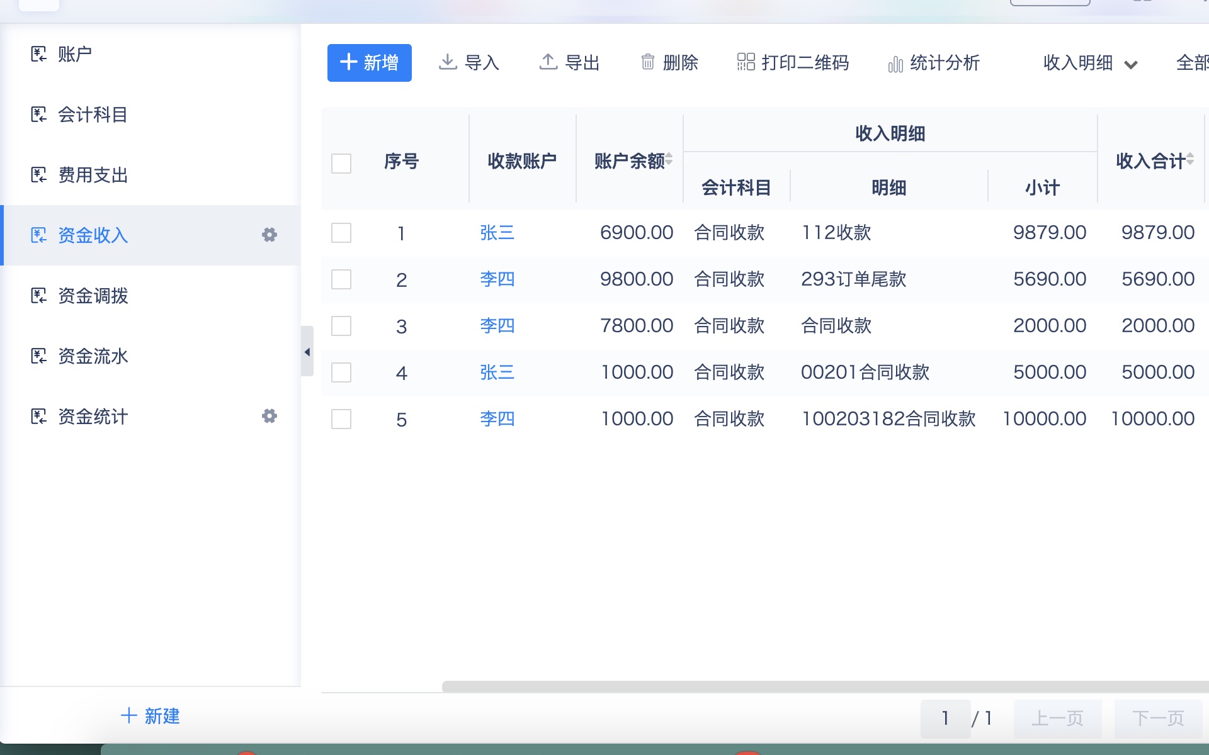Toggle the select-all header checkbox
The height and width of the screenshot is (755, 1209).
pos(341,164)
